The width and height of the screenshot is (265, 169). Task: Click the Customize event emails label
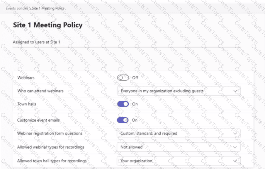point(39,120)
